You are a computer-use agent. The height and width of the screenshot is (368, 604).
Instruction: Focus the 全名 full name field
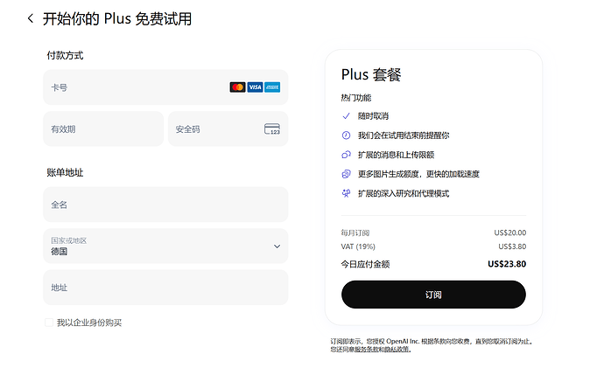pyautogui.click(x=165, y=205)
